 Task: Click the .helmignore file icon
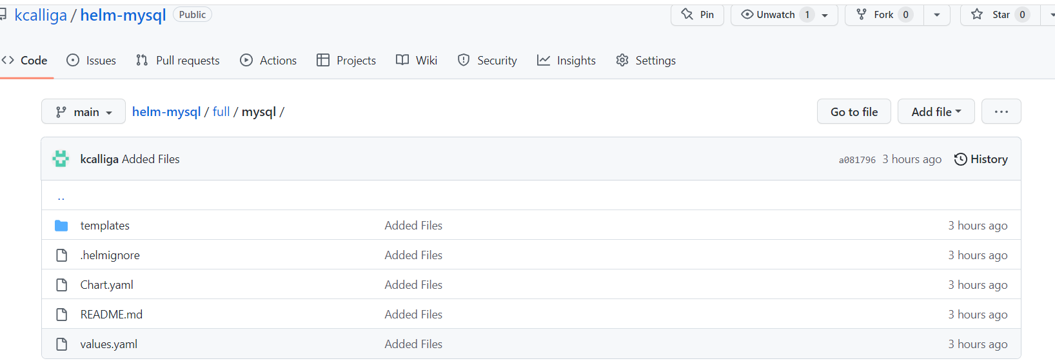coord(61,255)
